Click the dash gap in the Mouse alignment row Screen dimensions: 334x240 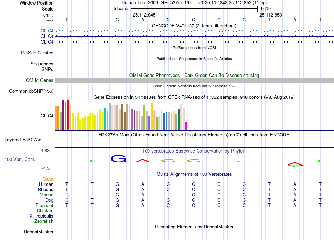[x=168, y=195]
